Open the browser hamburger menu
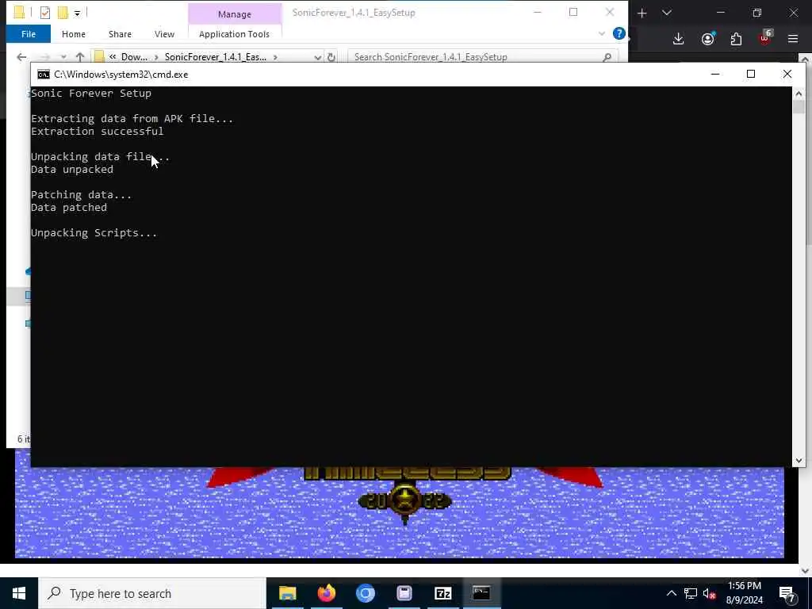Image resolution: width=812 pixels, height=609 pixels. pyautogui.click(x=793, y=39)
